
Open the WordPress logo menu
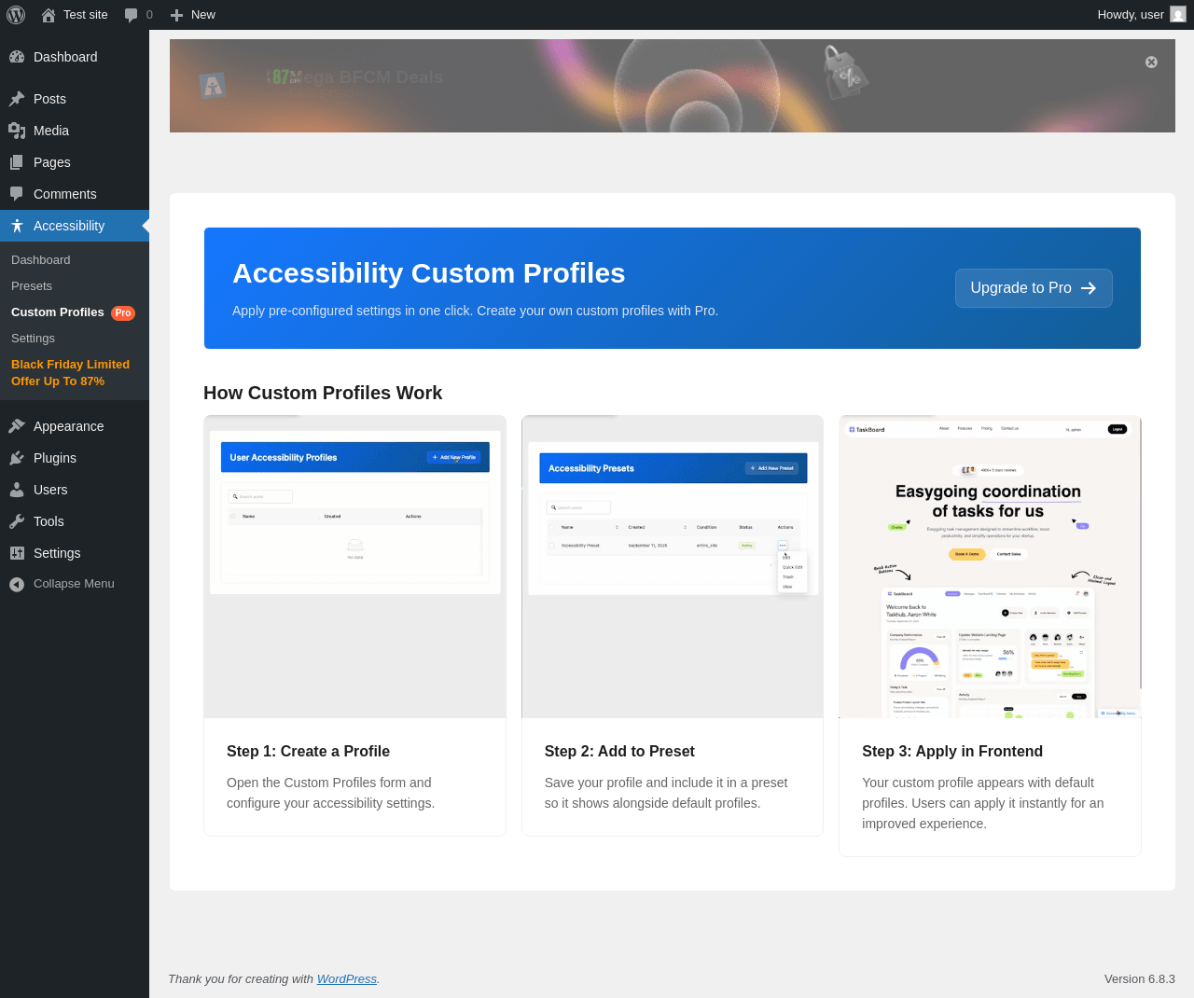[x=16, y=15]
